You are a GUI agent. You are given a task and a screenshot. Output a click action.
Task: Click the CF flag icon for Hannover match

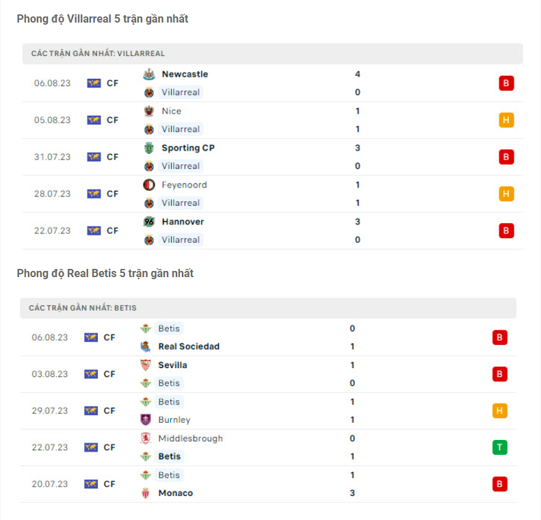click(94, 231)
